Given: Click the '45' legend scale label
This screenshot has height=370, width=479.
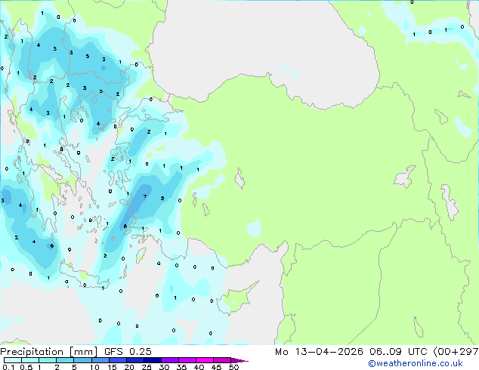Looking at the screenshot, I should [x=216, y=367].
